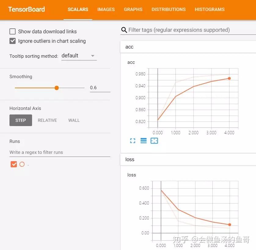Screen dimensions: 256x250
Task: Toggle the run visibility checkbox under Runs
Action: click(x=13, y=164)
